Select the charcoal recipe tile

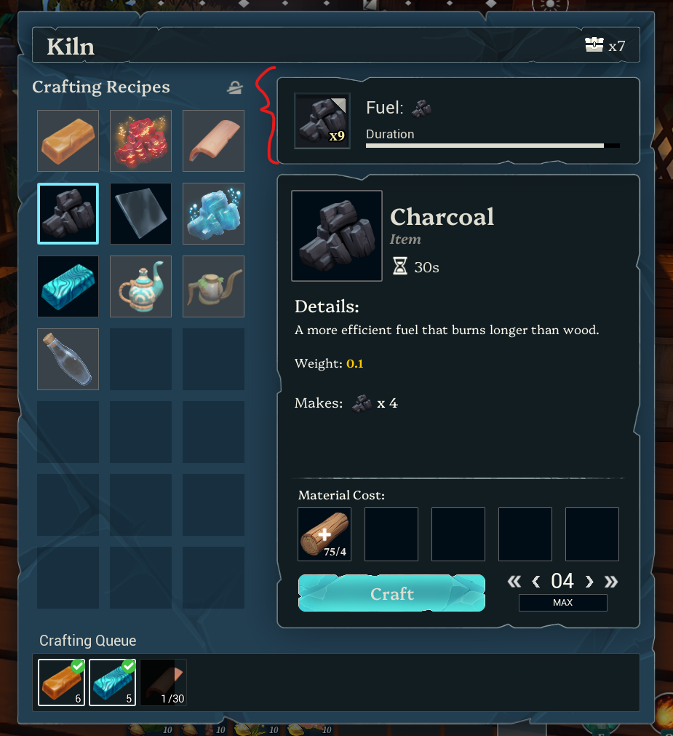coord(68,213)
